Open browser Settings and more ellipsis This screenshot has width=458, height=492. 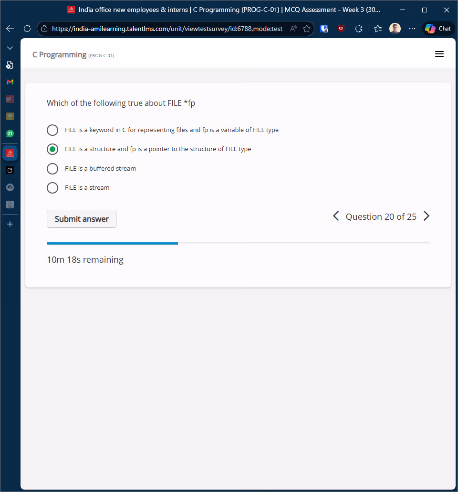click(x=412, y=29)
